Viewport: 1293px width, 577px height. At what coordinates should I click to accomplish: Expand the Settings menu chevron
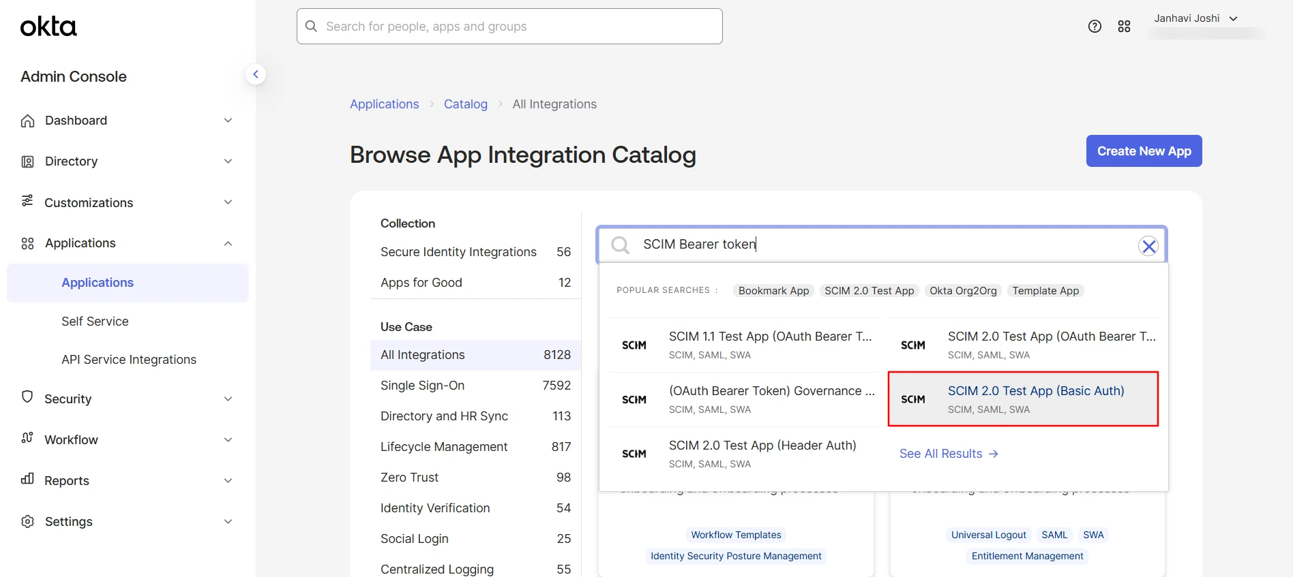(x=228, y=521)
